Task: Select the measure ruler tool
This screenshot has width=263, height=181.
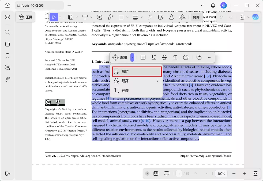Action: 135,17
